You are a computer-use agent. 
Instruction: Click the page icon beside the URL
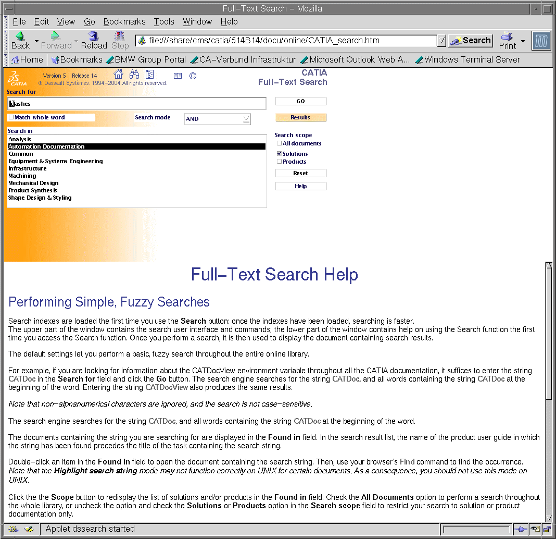click(x=142, y=41)
